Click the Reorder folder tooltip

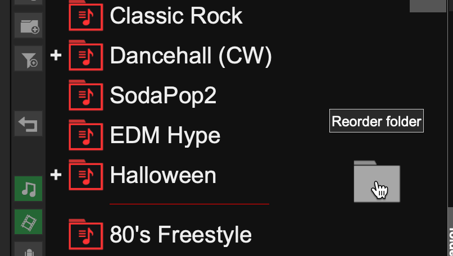click(377, 121)
